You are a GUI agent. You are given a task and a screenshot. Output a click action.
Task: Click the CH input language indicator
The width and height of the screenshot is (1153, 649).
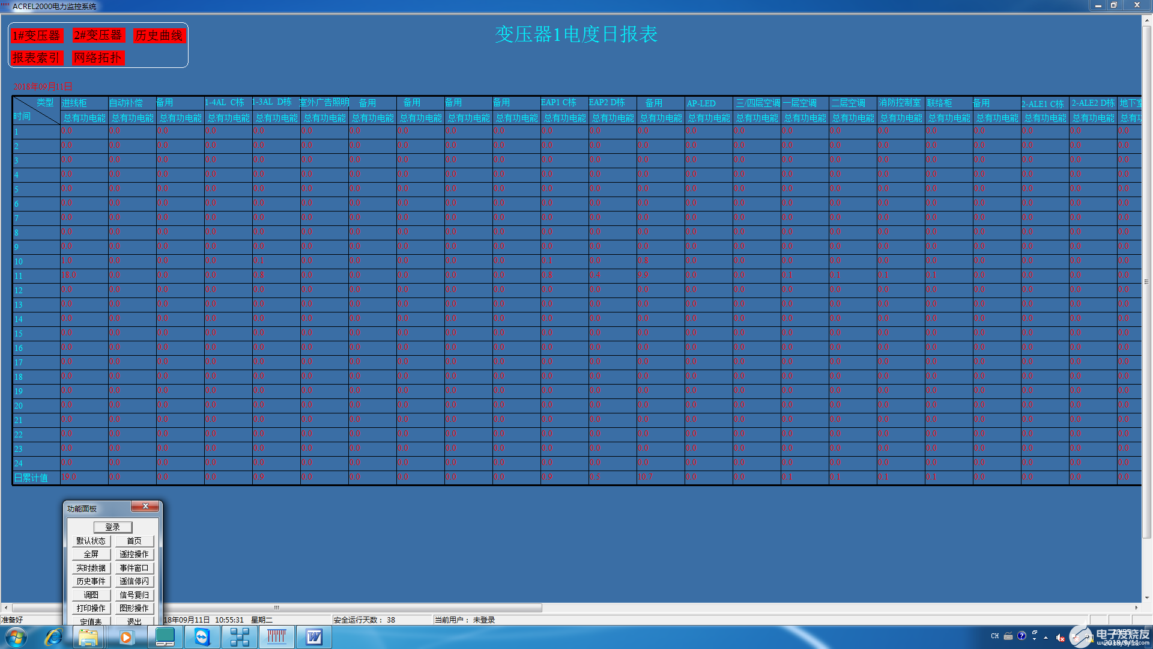(x=995, y=636)
